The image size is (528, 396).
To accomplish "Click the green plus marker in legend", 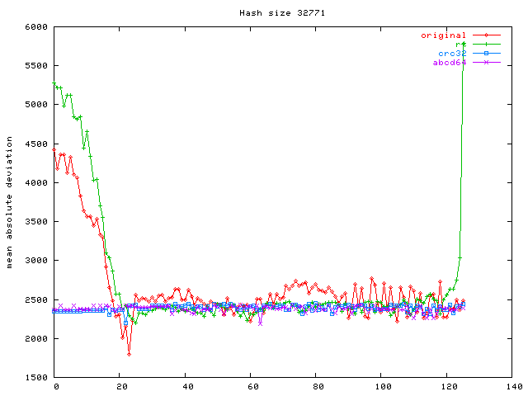I will (x=487, y=45).
